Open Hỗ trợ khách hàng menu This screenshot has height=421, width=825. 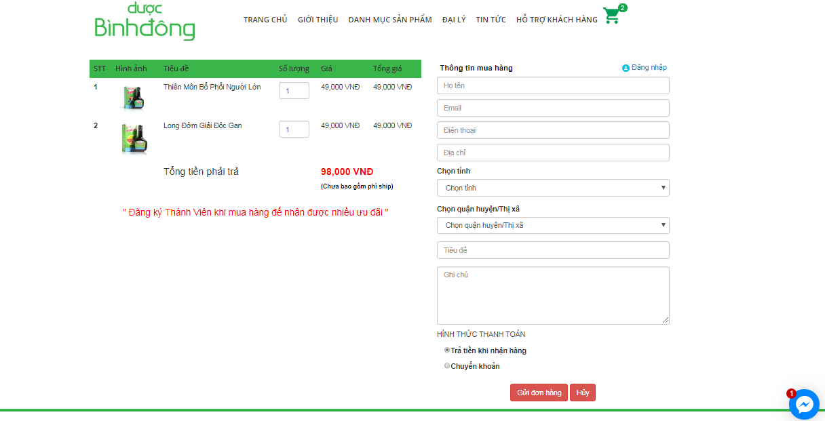556,20
